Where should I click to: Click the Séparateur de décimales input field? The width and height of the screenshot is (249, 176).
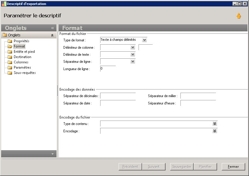118,96
